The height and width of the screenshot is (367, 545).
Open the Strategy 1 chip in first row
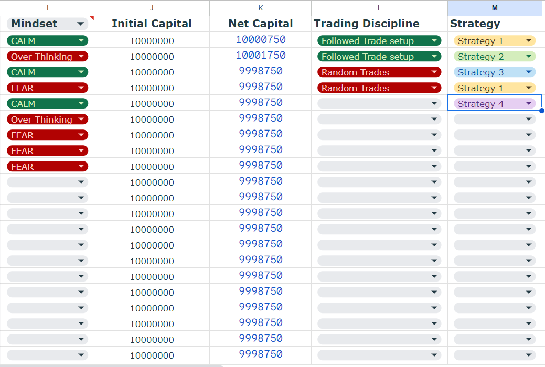tap(495, 41)
